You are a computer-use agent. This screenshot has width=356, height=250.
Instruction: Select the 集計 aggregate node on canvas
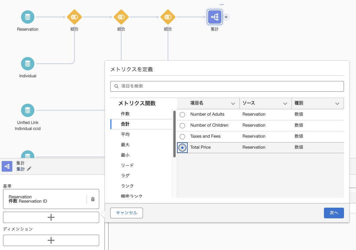pos(214,17)
